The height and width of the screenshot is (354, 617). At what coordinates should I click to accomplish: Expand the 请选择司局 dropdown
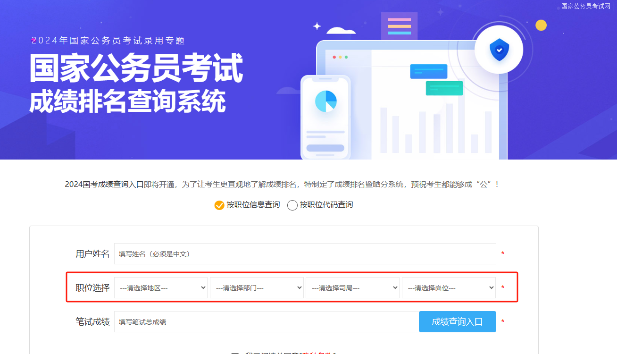click(352, 287)
